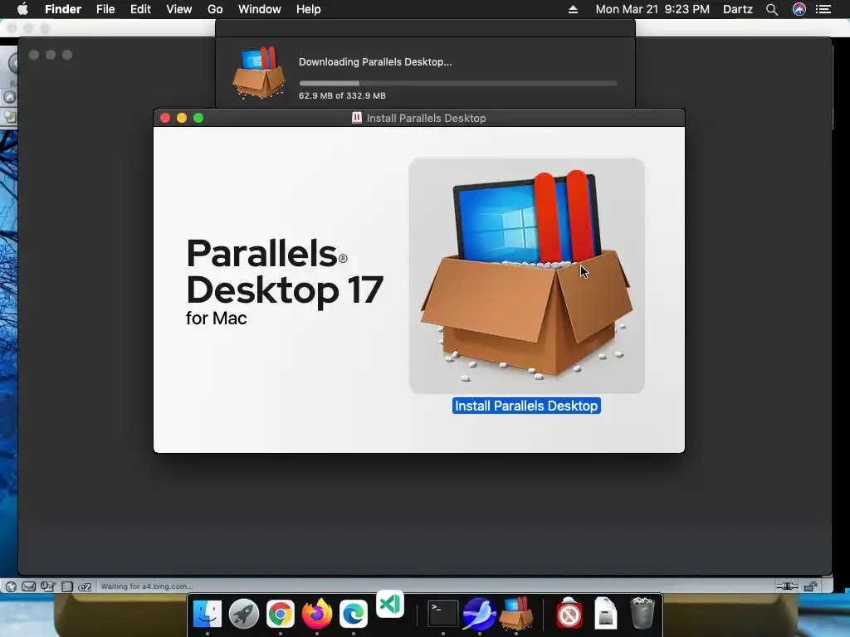Open Google Chrome in the Dock
Viewport: 850px width, 637px height.
[x=281, y=614]
